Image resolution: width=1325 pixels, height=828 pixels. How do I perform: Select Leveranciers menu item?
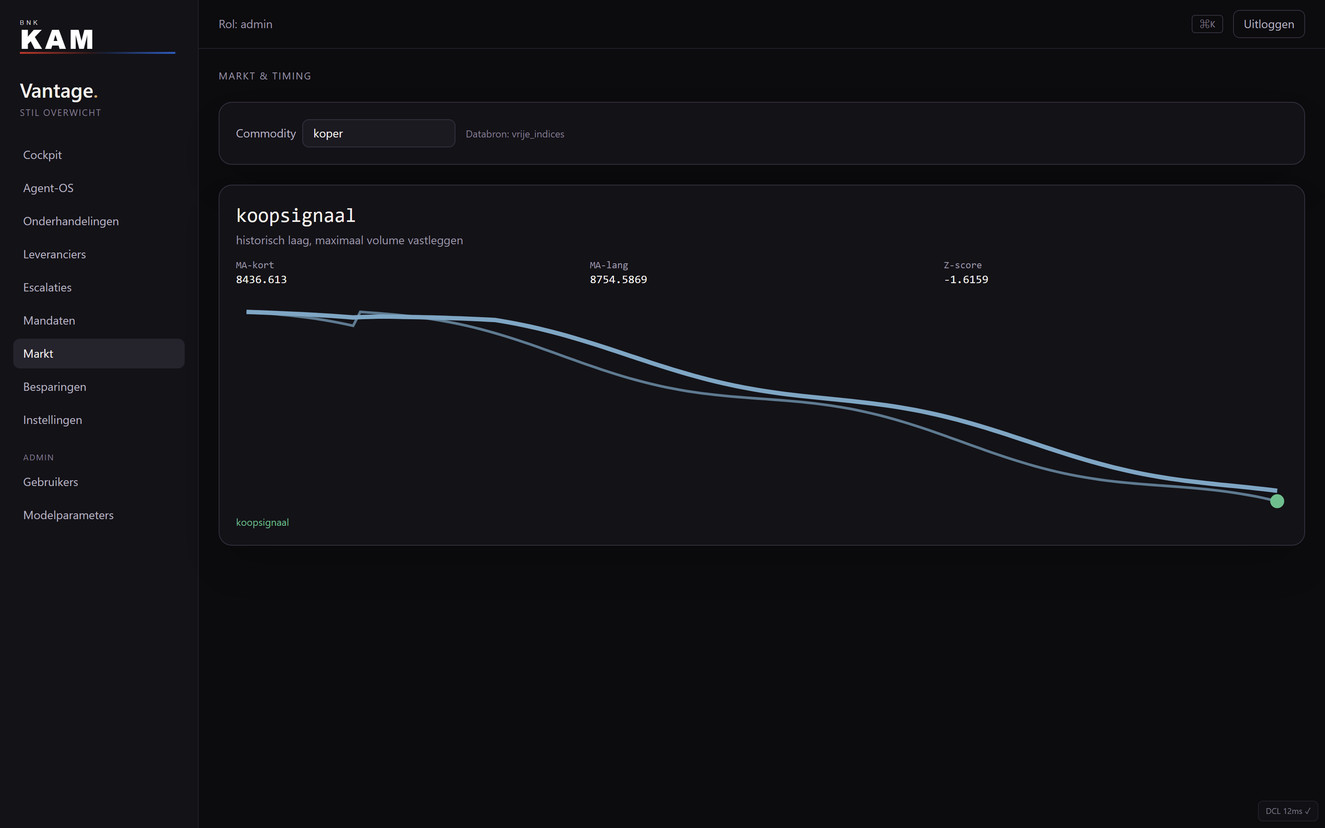coord(99,254)
